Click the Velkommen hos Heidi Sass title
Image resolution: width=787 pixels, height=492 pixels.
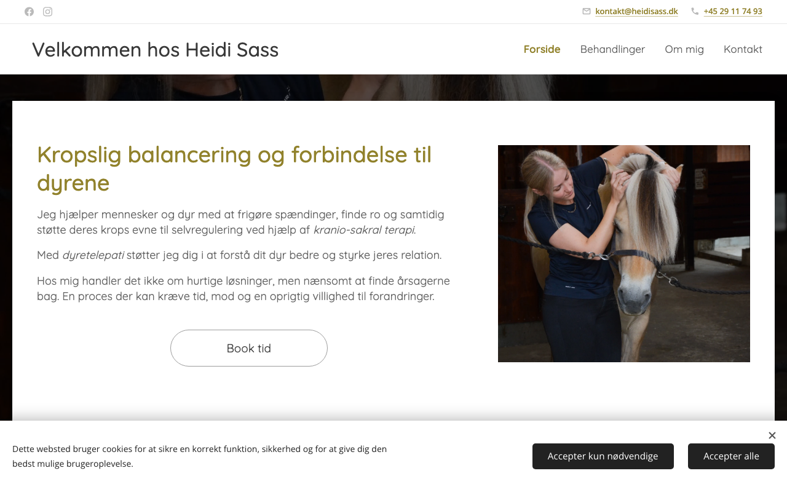click(155, 49)
